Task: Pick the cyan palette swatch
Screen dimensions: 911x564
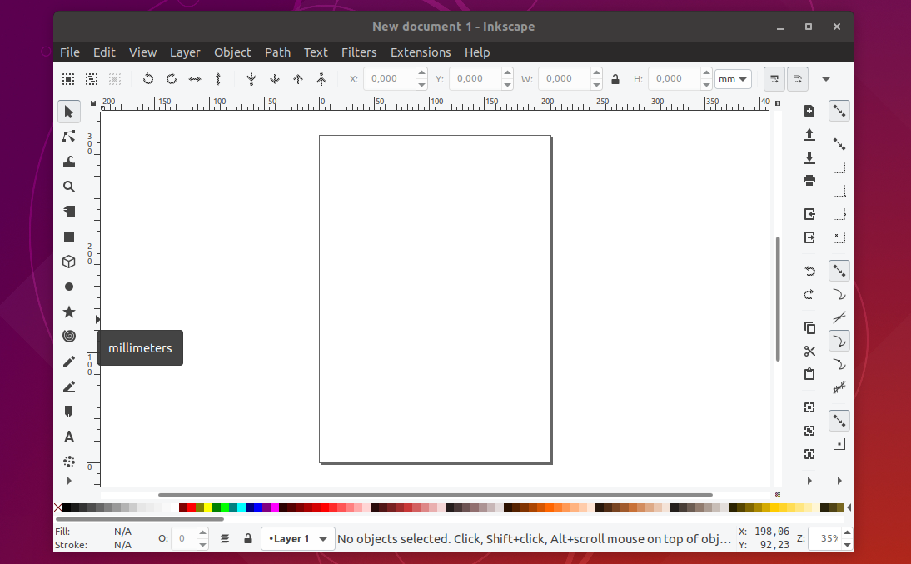Action: coord(241,507)
